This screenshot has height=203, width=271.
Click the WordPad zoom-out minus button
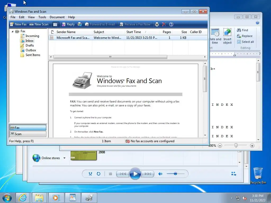(220, 146)
